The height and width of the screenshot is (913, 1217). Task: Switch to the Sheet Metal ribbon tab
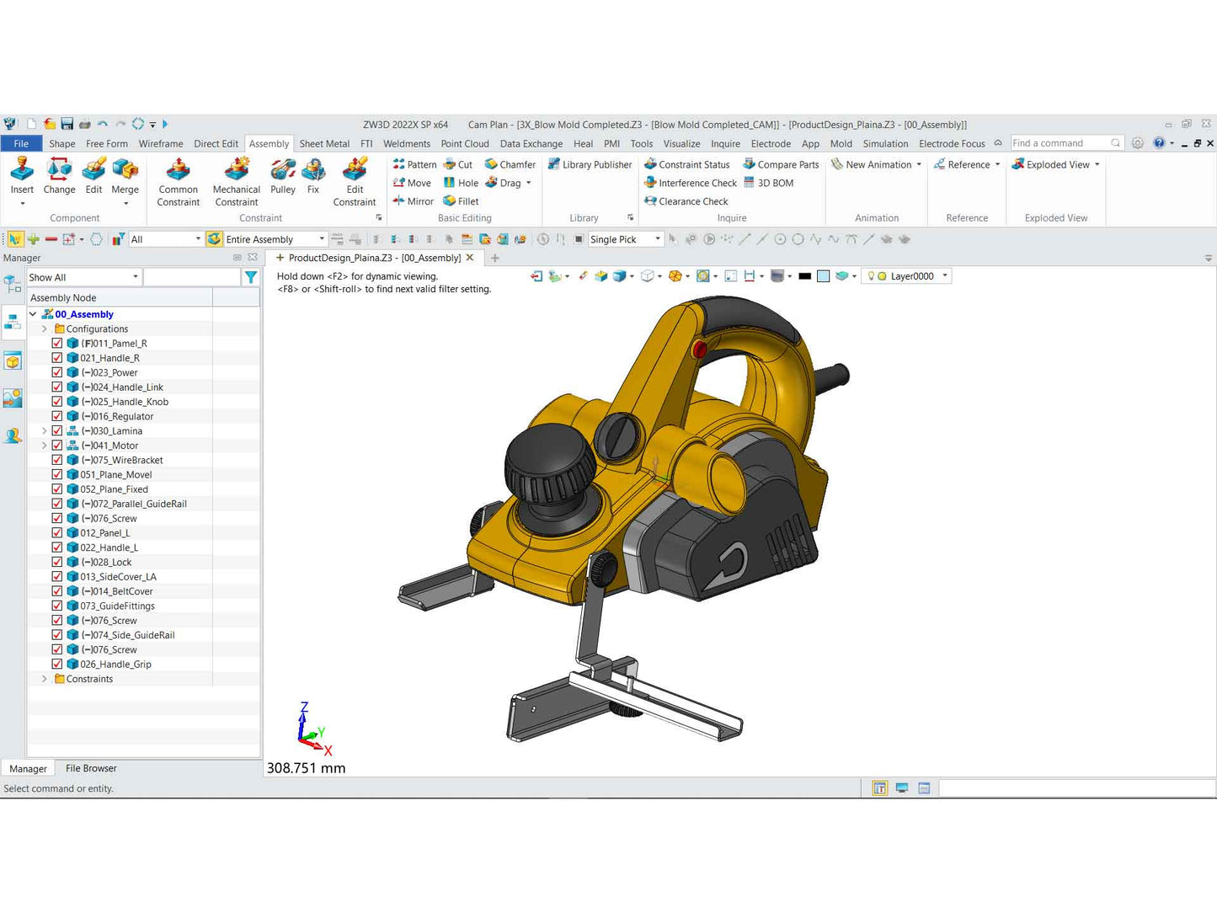324,144
